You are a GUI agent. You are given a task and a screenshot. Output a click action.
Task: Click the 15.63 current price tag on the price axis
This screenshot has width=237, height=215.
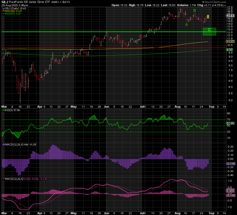coord(231,16)
